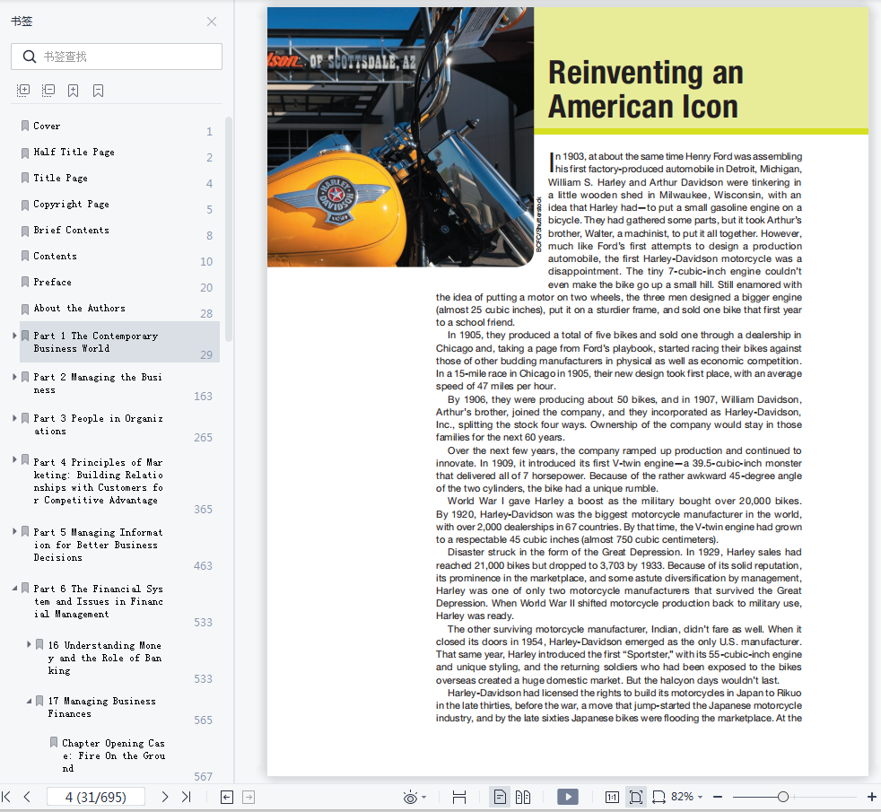Expand the Part 2 bookmark

click(14, 377)
